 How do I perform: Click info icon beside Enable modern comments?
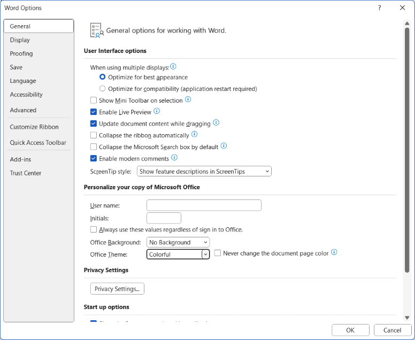tap(174, 158)
